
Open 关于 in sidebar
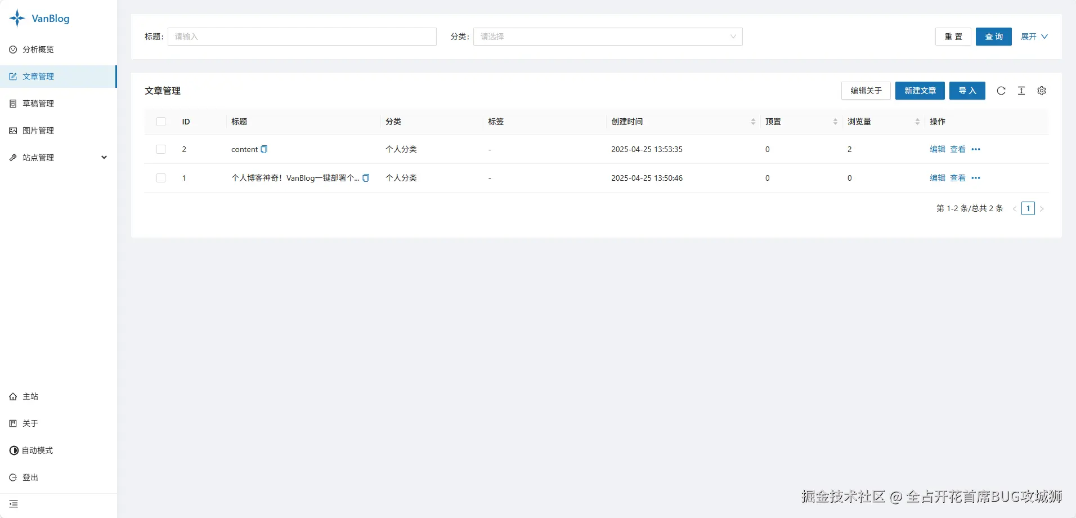coord(59,423)
